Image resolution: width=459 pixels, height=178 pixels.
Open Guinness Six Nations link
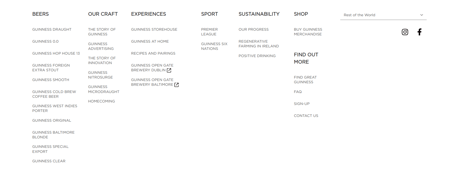(214, 46)
